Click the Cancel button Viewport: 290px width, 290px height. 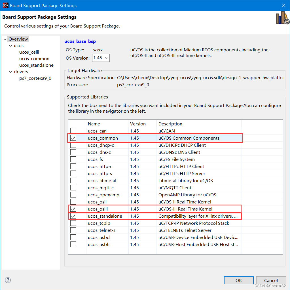(x=271, y=280)
